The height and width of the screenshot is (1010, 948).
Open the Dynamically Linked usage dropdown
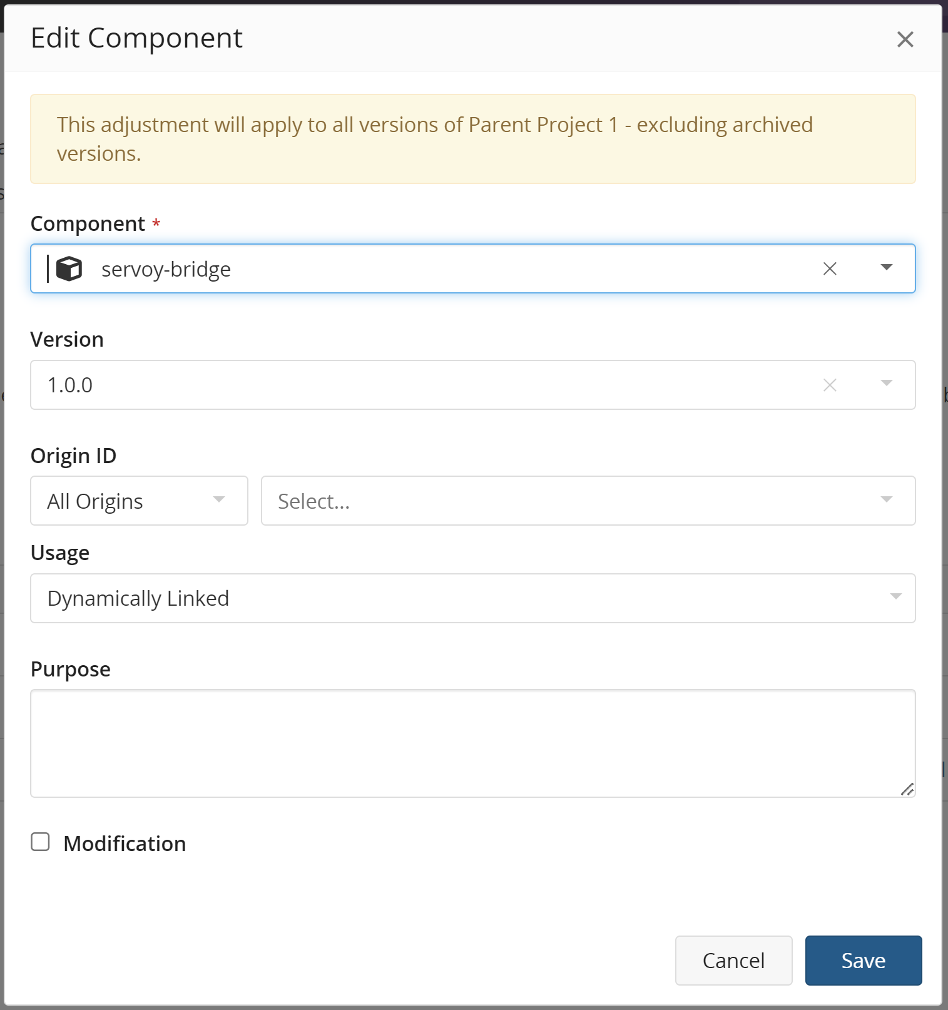[472, 598]
